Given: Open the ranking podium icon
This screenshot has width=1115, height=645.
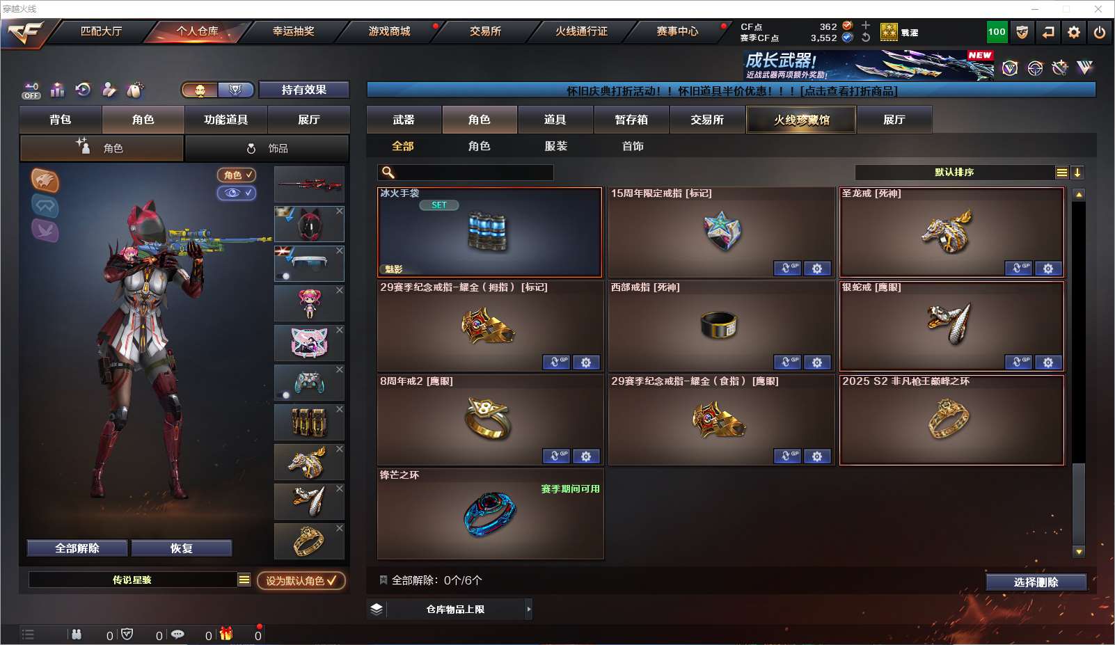Looking at the screenshot, I should [57, 90].
